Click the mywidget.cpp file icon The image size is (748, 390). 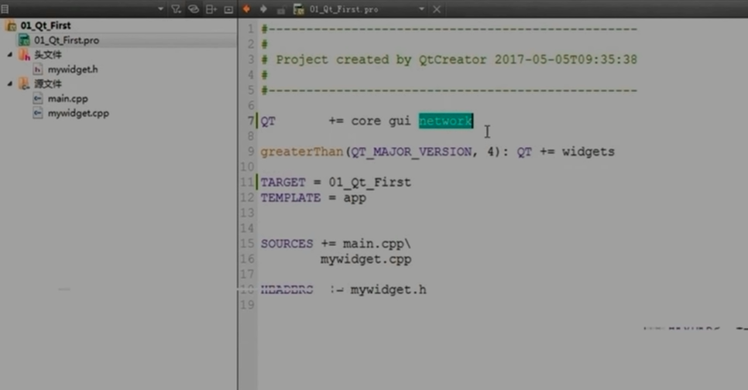point(38,114)
